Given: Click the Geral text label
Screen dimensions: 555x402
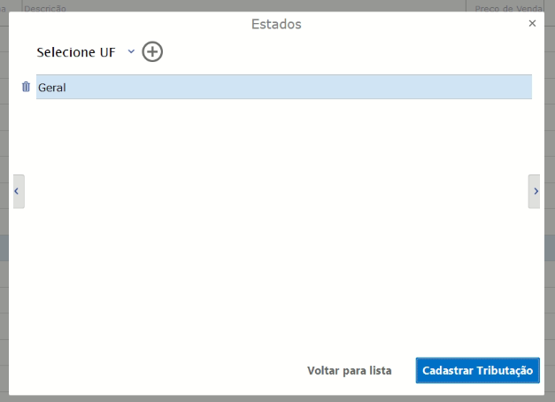Looking at the screenshot, I should 52,88.
